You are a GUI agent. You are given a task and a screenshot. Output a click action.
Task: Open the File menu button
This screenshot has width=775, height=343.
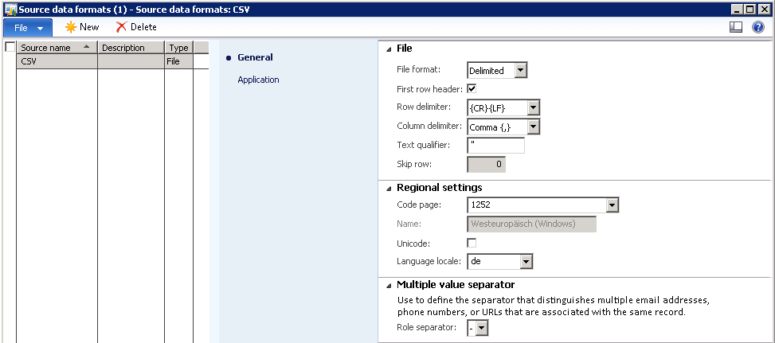(28, 28)
